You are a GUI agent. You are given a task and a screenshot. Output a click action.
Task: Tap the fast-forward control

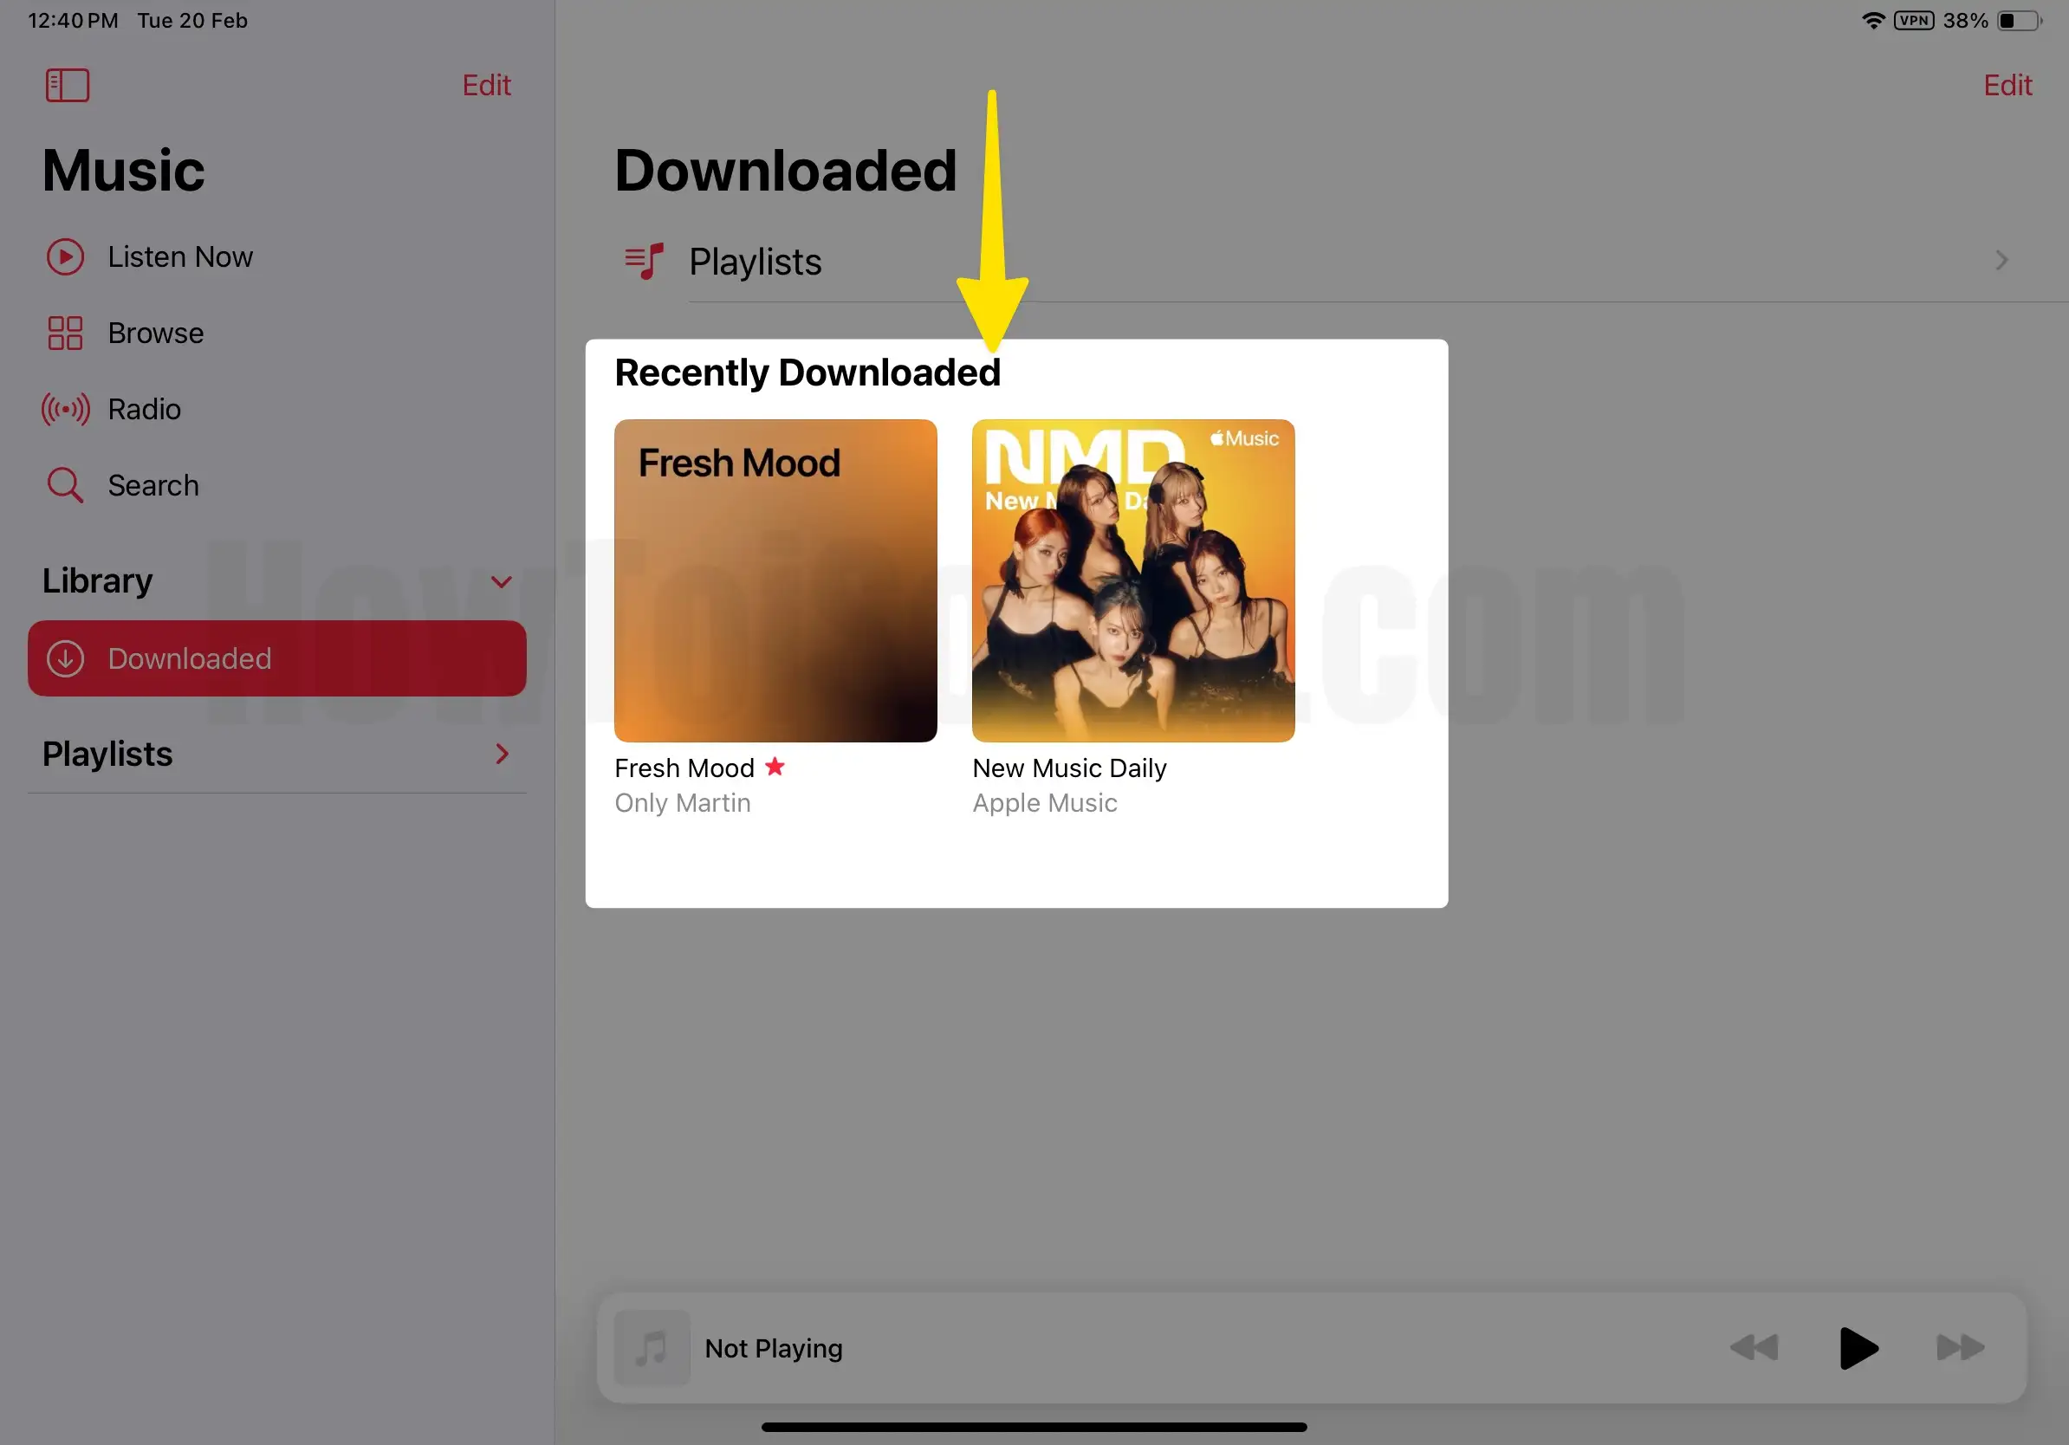(x=1957, y=1349)
